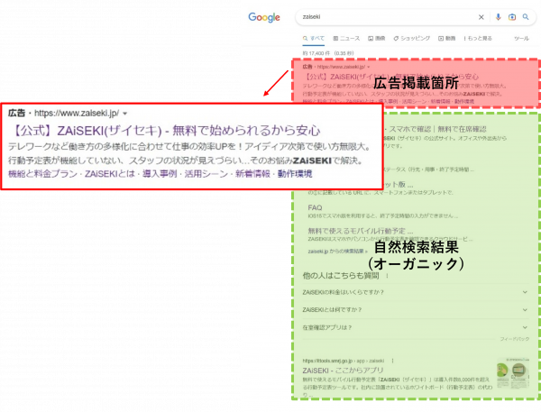Image resolution: width=541 pixels, height=412 pixels.
Task: Open the 動画 tab
Action: (x=447, y=38)
